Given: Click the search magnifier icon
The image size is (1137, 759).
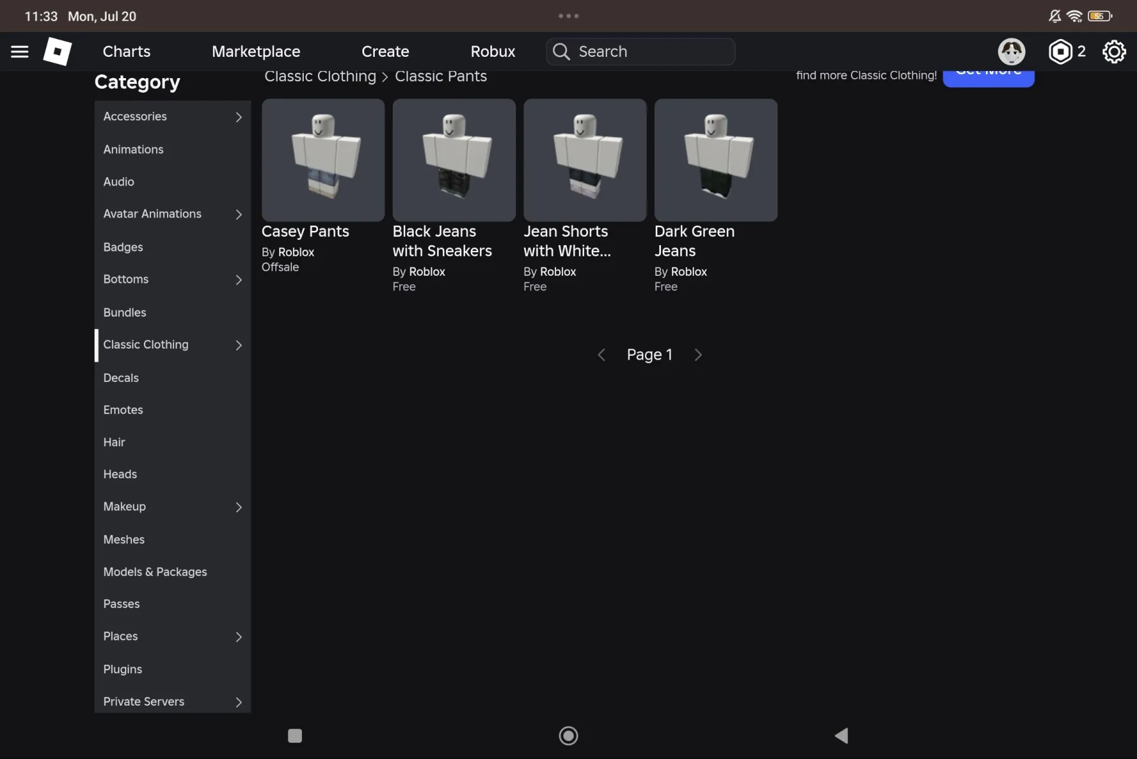Looking at the screenshot, I should pos(561,52).
